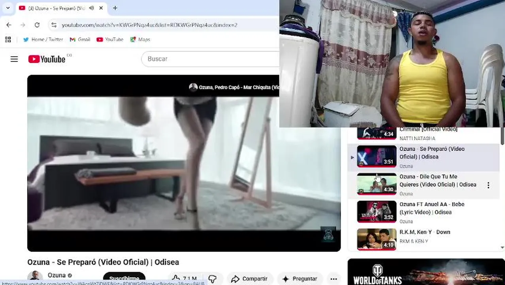Open a new browser tab
Viewport: 505px width, 285px height.
[x=115, y=8]
